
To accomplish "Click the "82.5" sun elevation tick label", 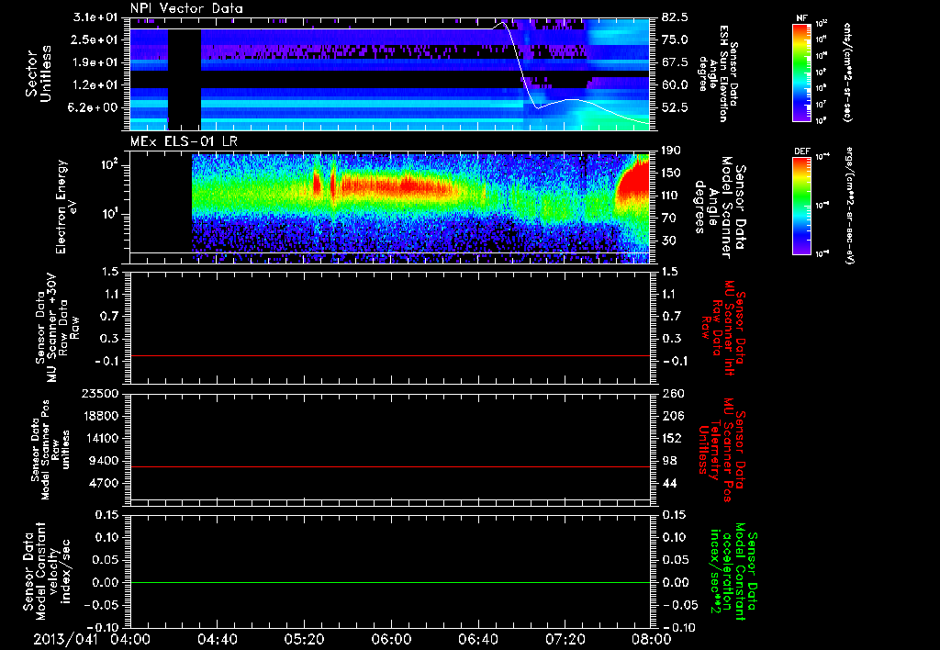I will [676, 17].
